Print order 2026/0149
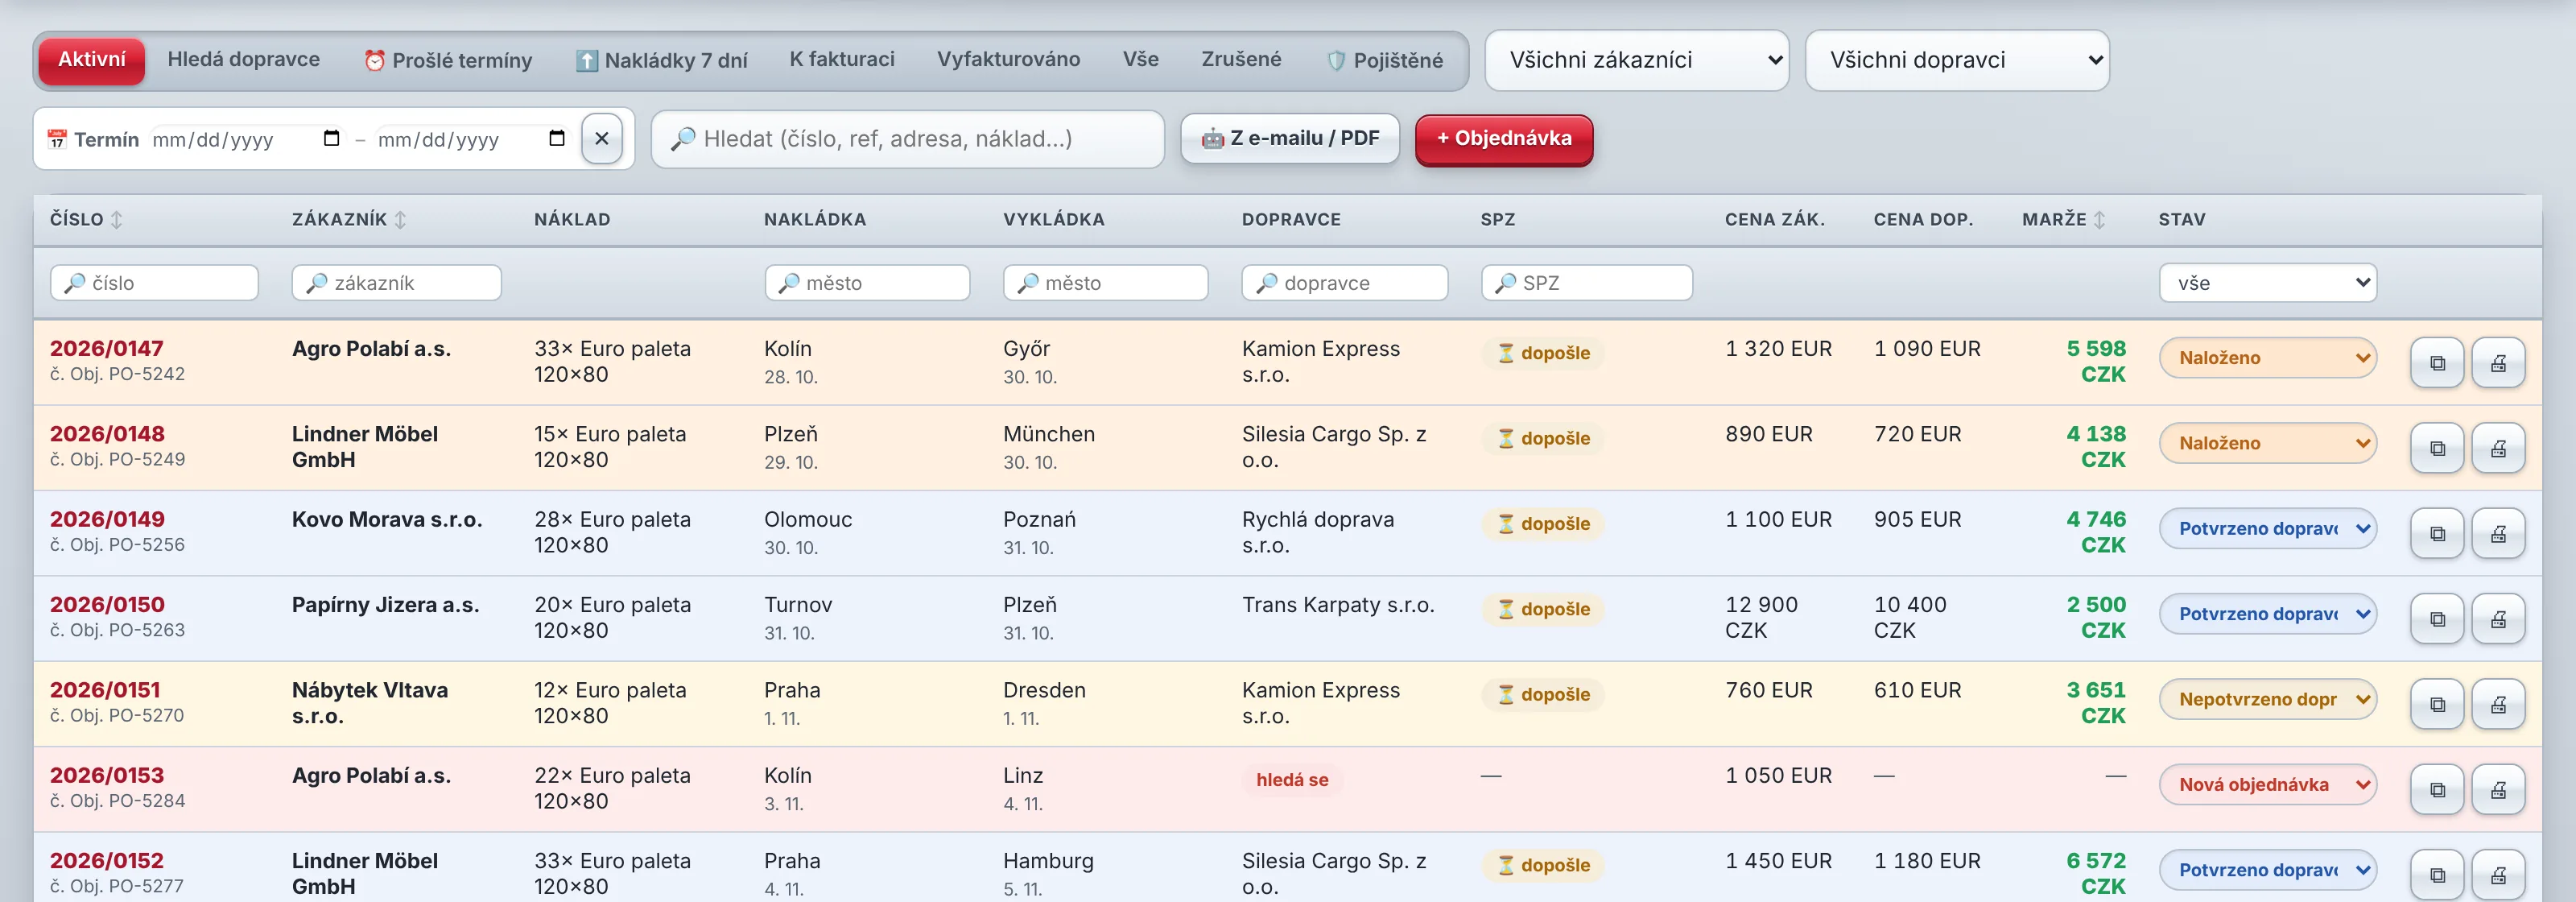 click(2498, 533)
